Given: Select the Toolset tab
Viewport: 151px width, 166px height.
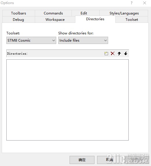Looking at the screenshot, I should coord(132,20).
